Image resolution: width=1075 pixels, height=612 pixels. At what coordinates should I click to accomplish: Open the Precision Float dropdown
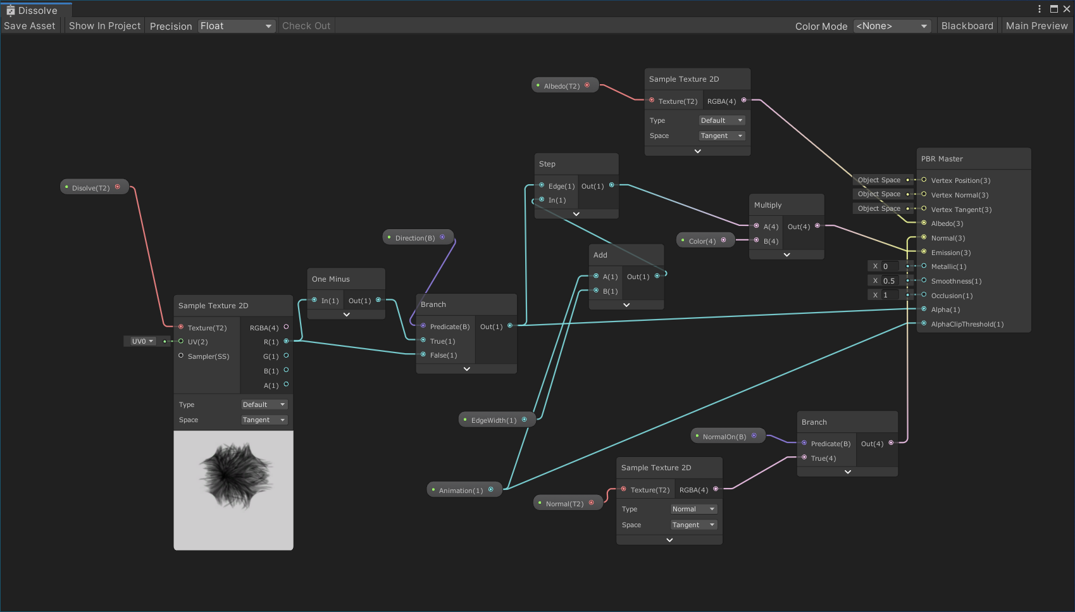[236, 26]
